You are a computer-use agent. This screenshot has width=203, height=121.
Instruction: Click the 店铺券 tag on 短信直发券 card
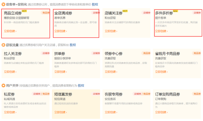(96, 94)
